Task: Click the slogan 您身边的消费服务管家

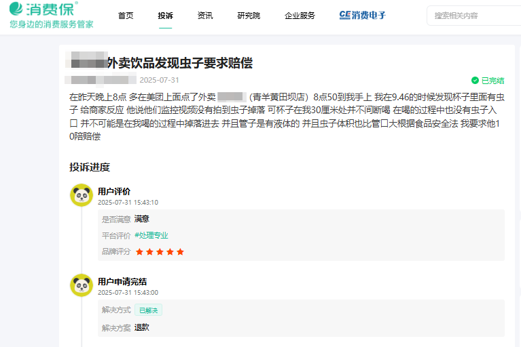Action: point(52,24)
